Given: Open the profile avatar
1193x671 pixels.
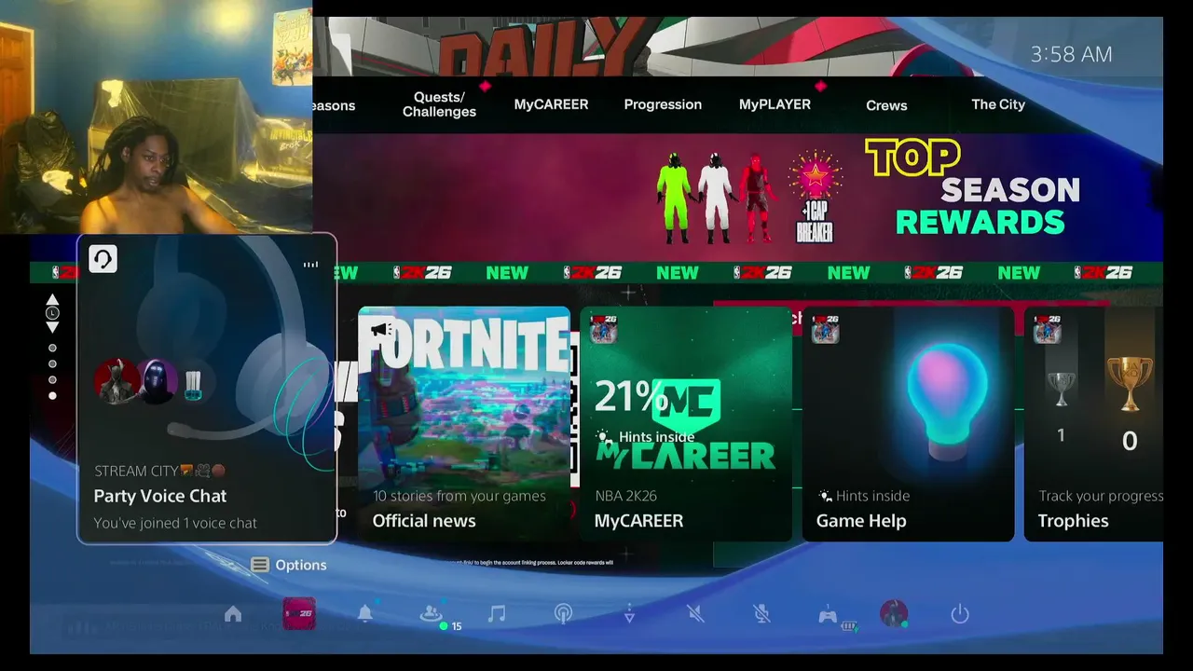Looking at the screenshot, I should coord(894,613).
